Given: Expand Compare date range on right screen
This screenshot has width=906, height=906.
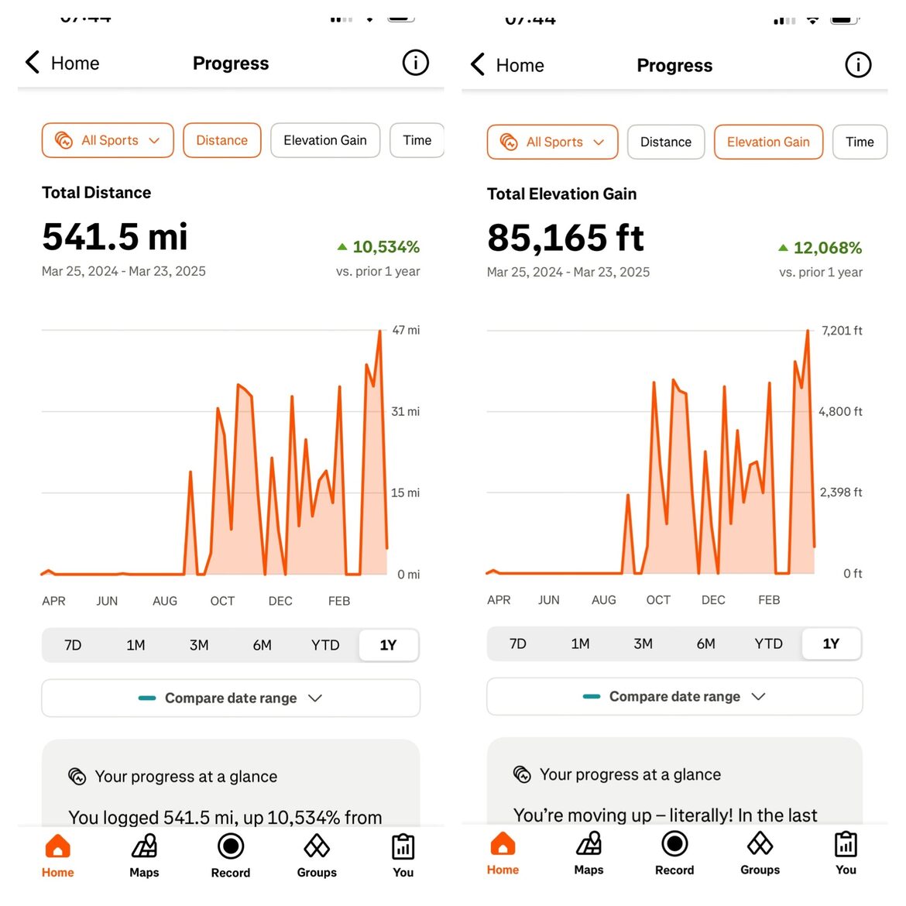Looking at the screenshot, I should point(674,696).
